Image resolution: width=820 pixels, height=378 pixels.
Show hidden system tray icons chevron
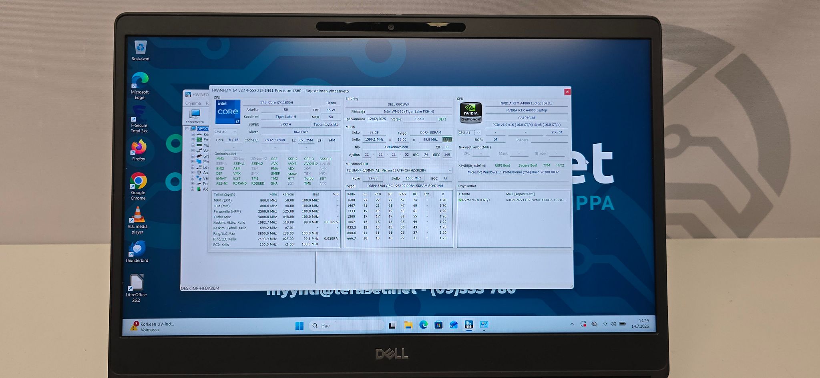(572, 324)
